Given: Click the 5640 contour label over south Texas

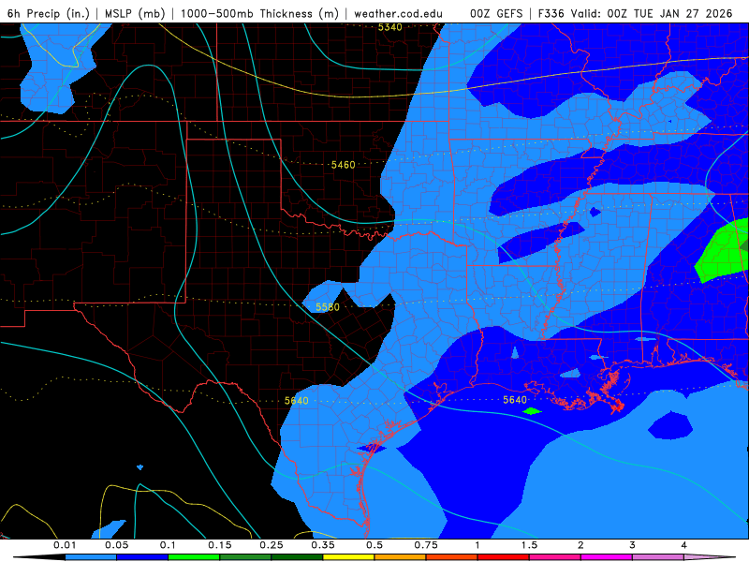Looking at the screenshot, I should pos(296,401).
